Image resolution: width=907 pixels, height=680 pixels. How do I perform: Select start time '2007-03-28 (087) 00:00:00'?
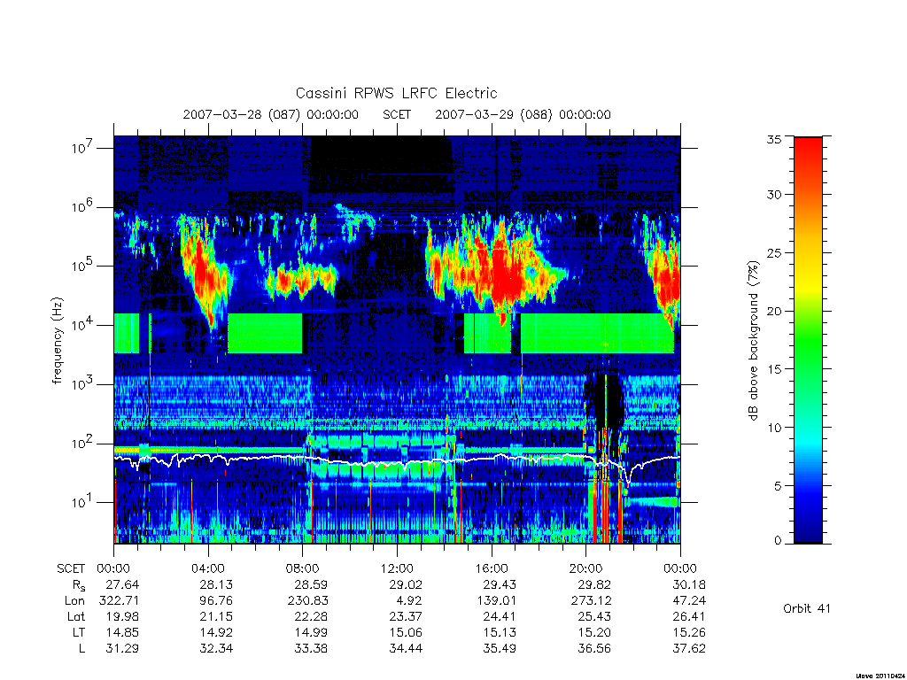click(271, 114)
